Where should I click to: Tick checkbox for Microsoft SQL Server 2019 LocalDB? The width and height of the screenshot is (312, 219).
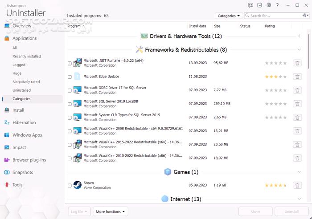70,104
